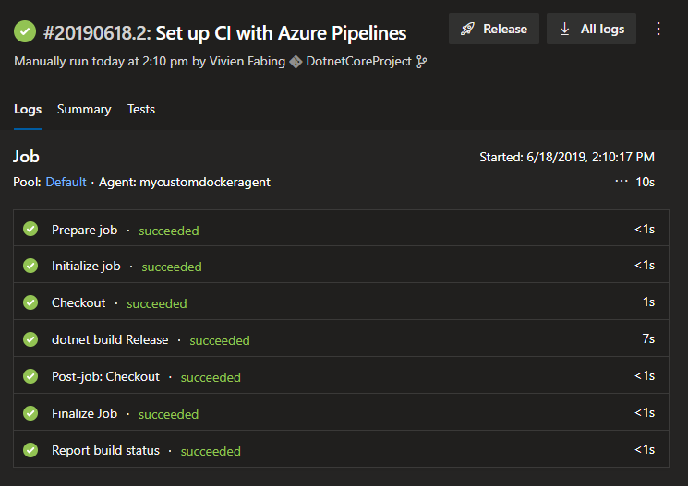
Task: Click the green check icon for Prepare job
Action: [30, 229]
